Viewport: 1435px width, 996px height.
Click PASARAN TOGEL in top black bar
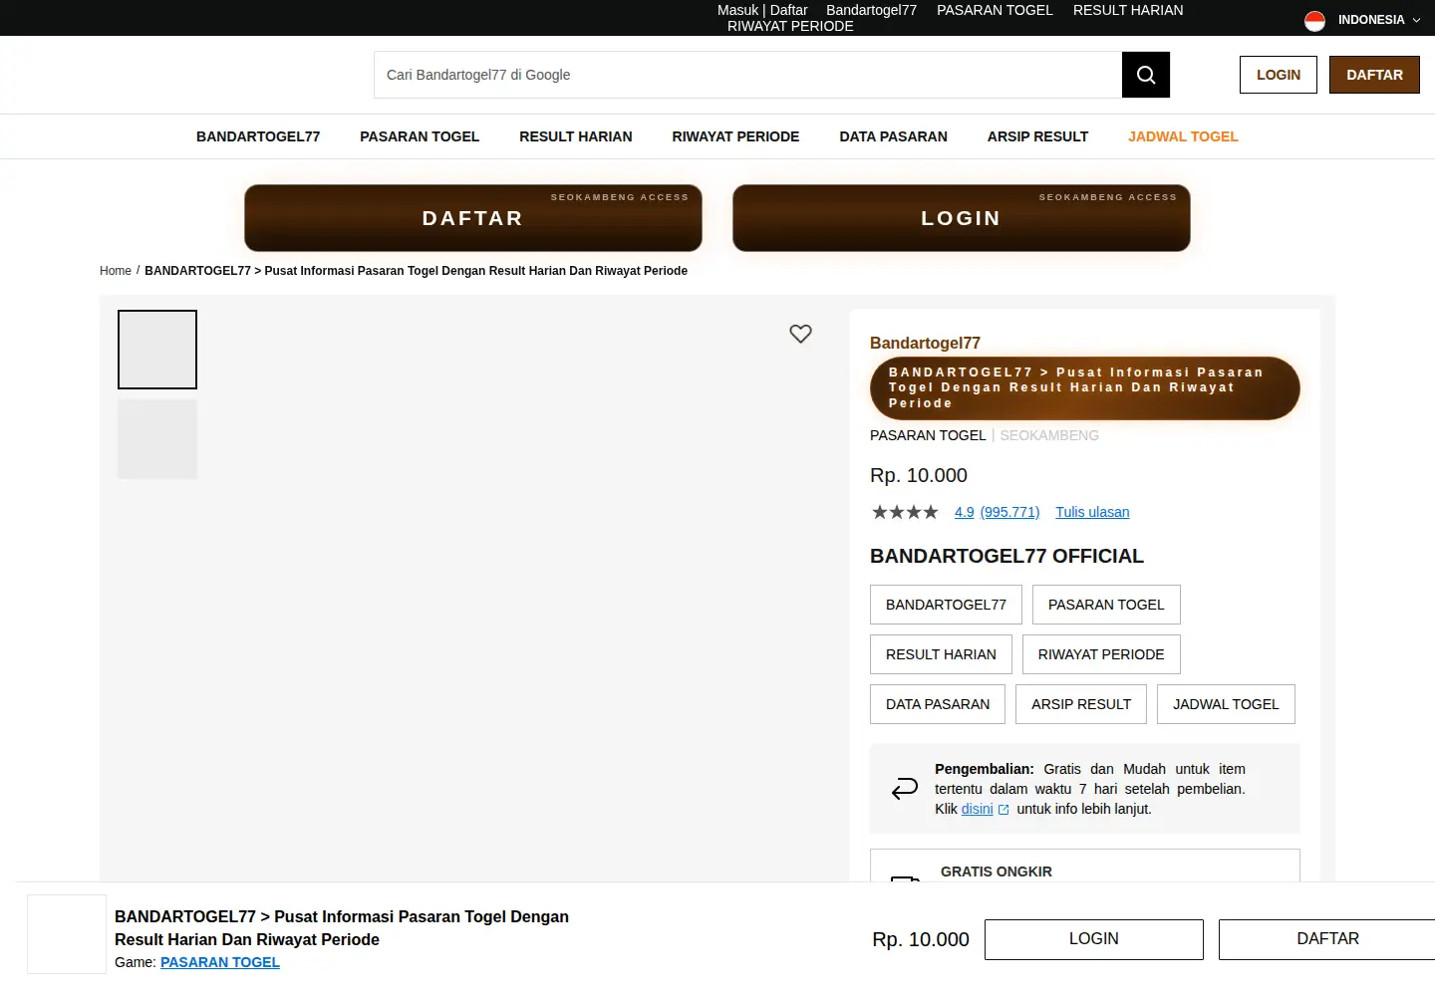click(x=995, y=10)
